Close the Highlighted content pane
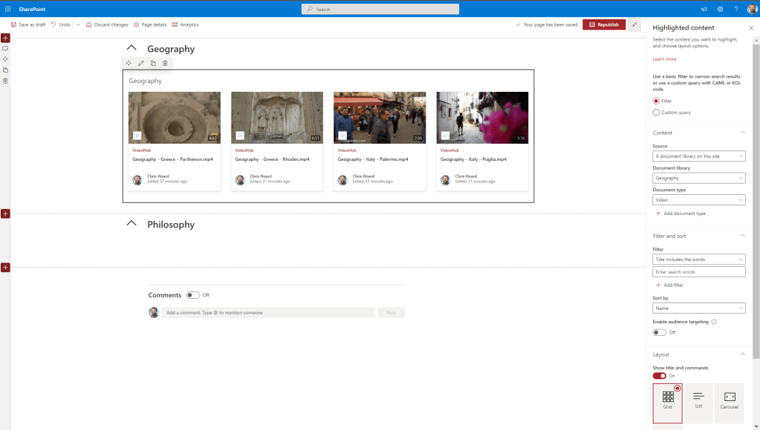This screenshot has height=430, width=760. 750,27
